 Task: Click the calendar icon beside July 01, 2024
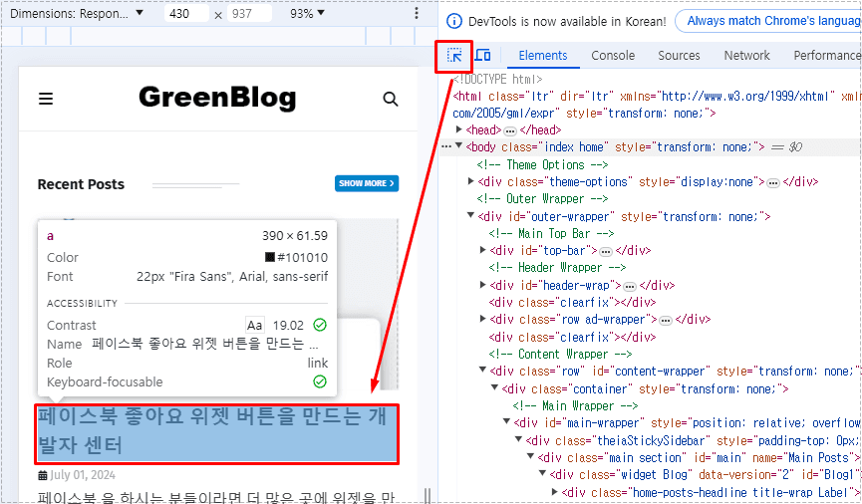[42, 475]
